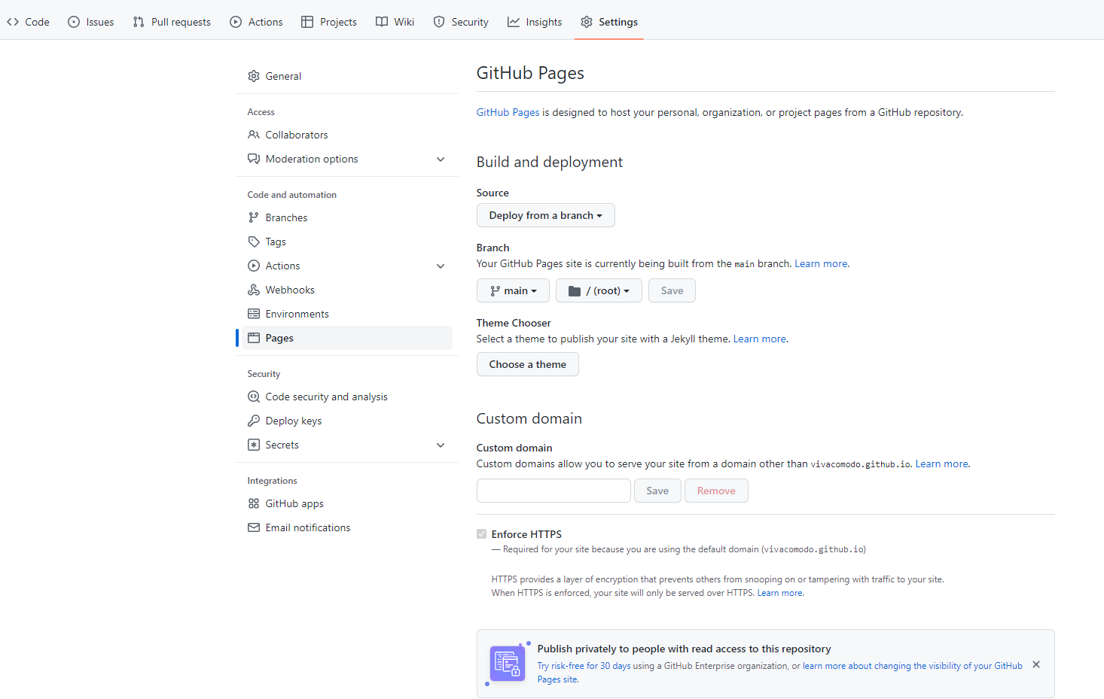The image size is (1104, 699).
Task: Open the GitHub apps settings page
Action: click(x=347, y=503)
